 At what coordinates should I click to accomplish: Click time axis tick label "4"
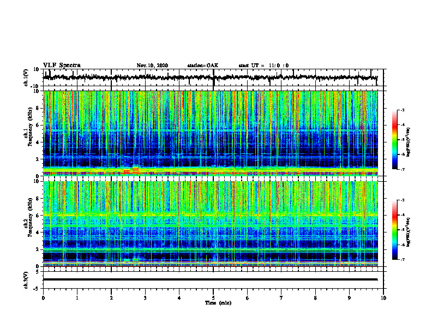179,298
